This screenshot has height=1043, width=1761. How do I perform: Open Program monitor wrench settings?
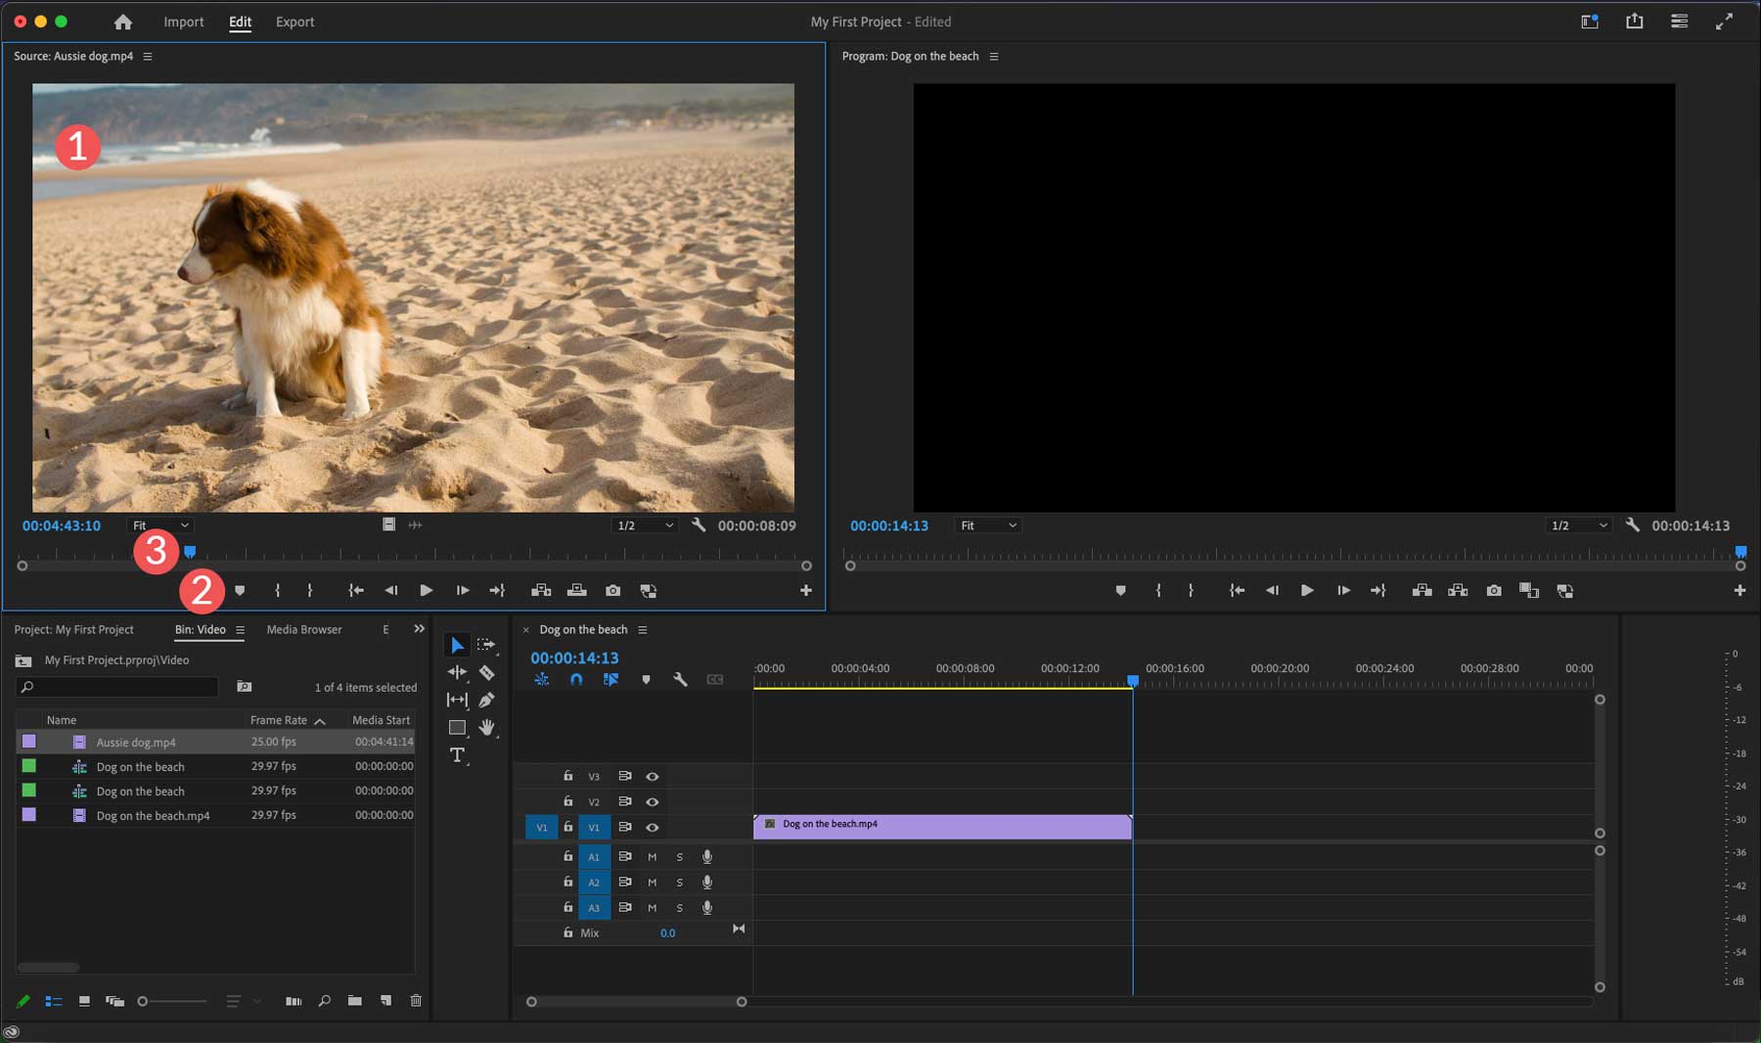coord(1632,525)
